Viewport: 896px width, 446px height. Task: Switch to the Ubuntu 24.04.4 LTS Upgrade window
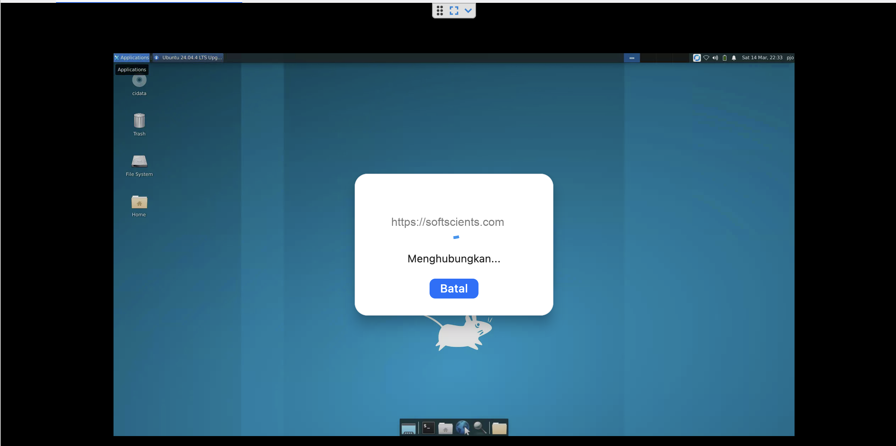[x=188, y=57]
